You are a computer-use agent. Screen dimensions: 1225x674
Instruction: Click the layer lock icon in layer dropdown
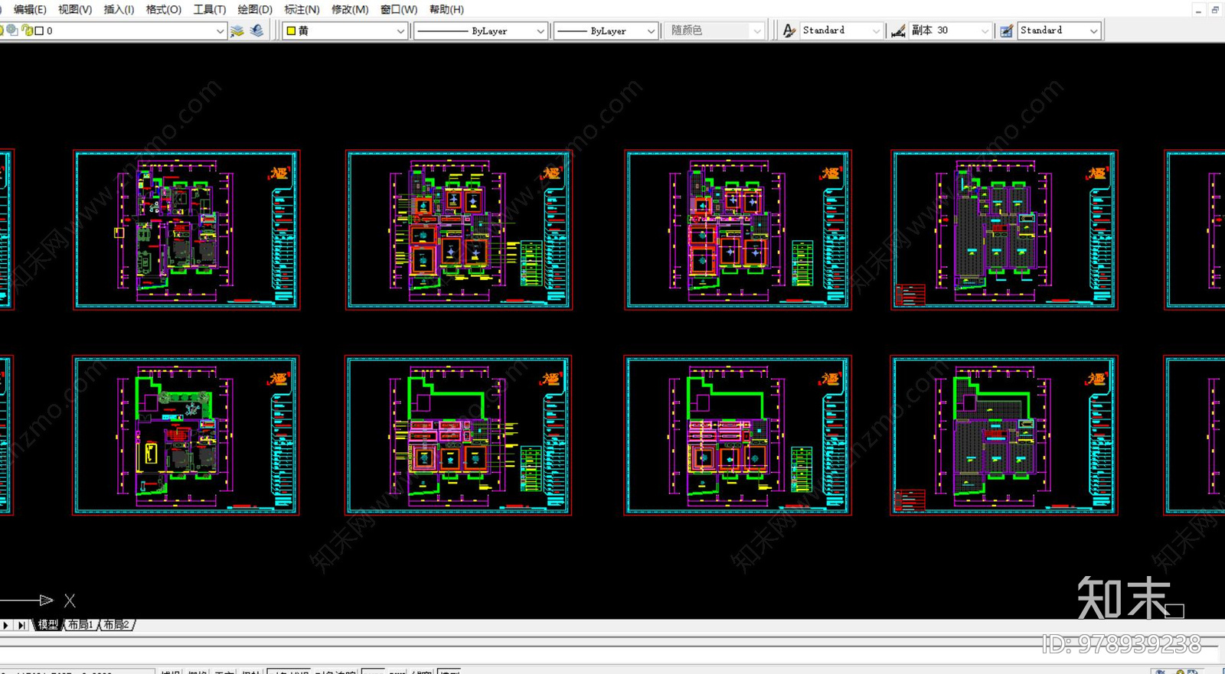pyautogui.click(x=27, y=31)
